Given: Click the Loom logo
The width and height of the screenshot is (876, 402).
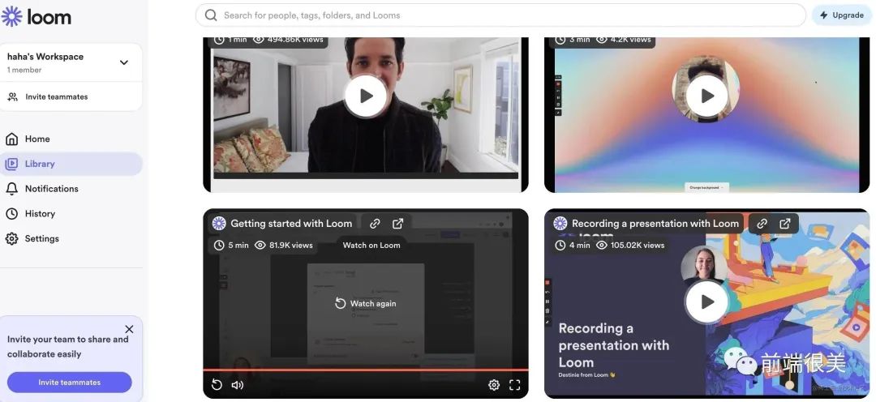Looking at the screenshot, I should coord(36,17).
